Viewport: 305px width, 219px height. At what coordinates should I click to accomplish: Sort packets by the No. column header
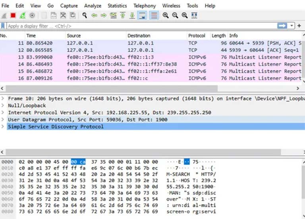12,36
